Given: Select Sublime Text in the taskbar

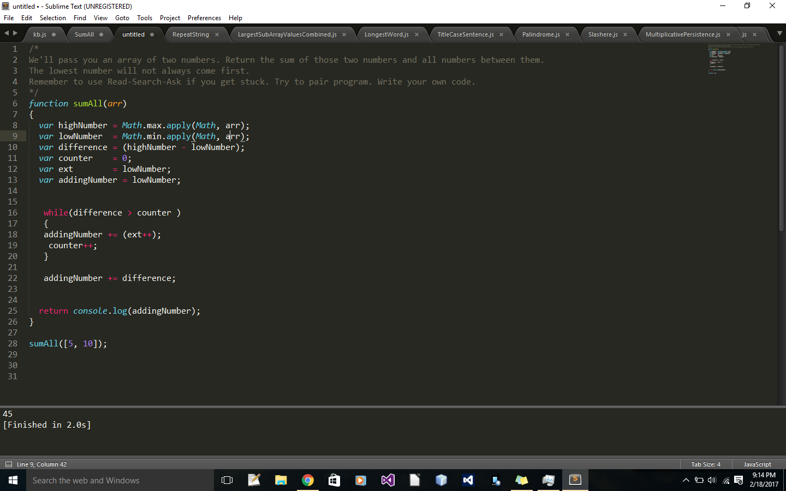Looking at the screenshot, I should click(x=575, y=480).
